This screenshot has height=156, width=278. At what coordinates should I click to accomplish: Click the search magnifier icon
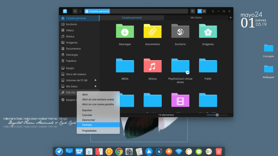pos(192,11)
